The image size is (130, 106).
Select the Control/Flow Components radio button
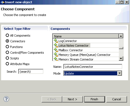click(7, 52)
